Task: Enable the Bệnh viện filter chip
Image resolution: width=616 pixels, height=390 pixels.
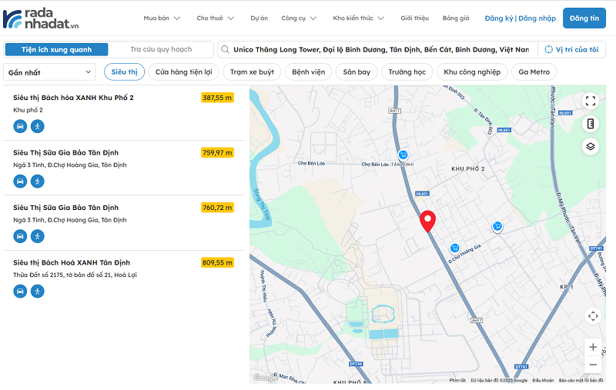Action: coord(308,72)
